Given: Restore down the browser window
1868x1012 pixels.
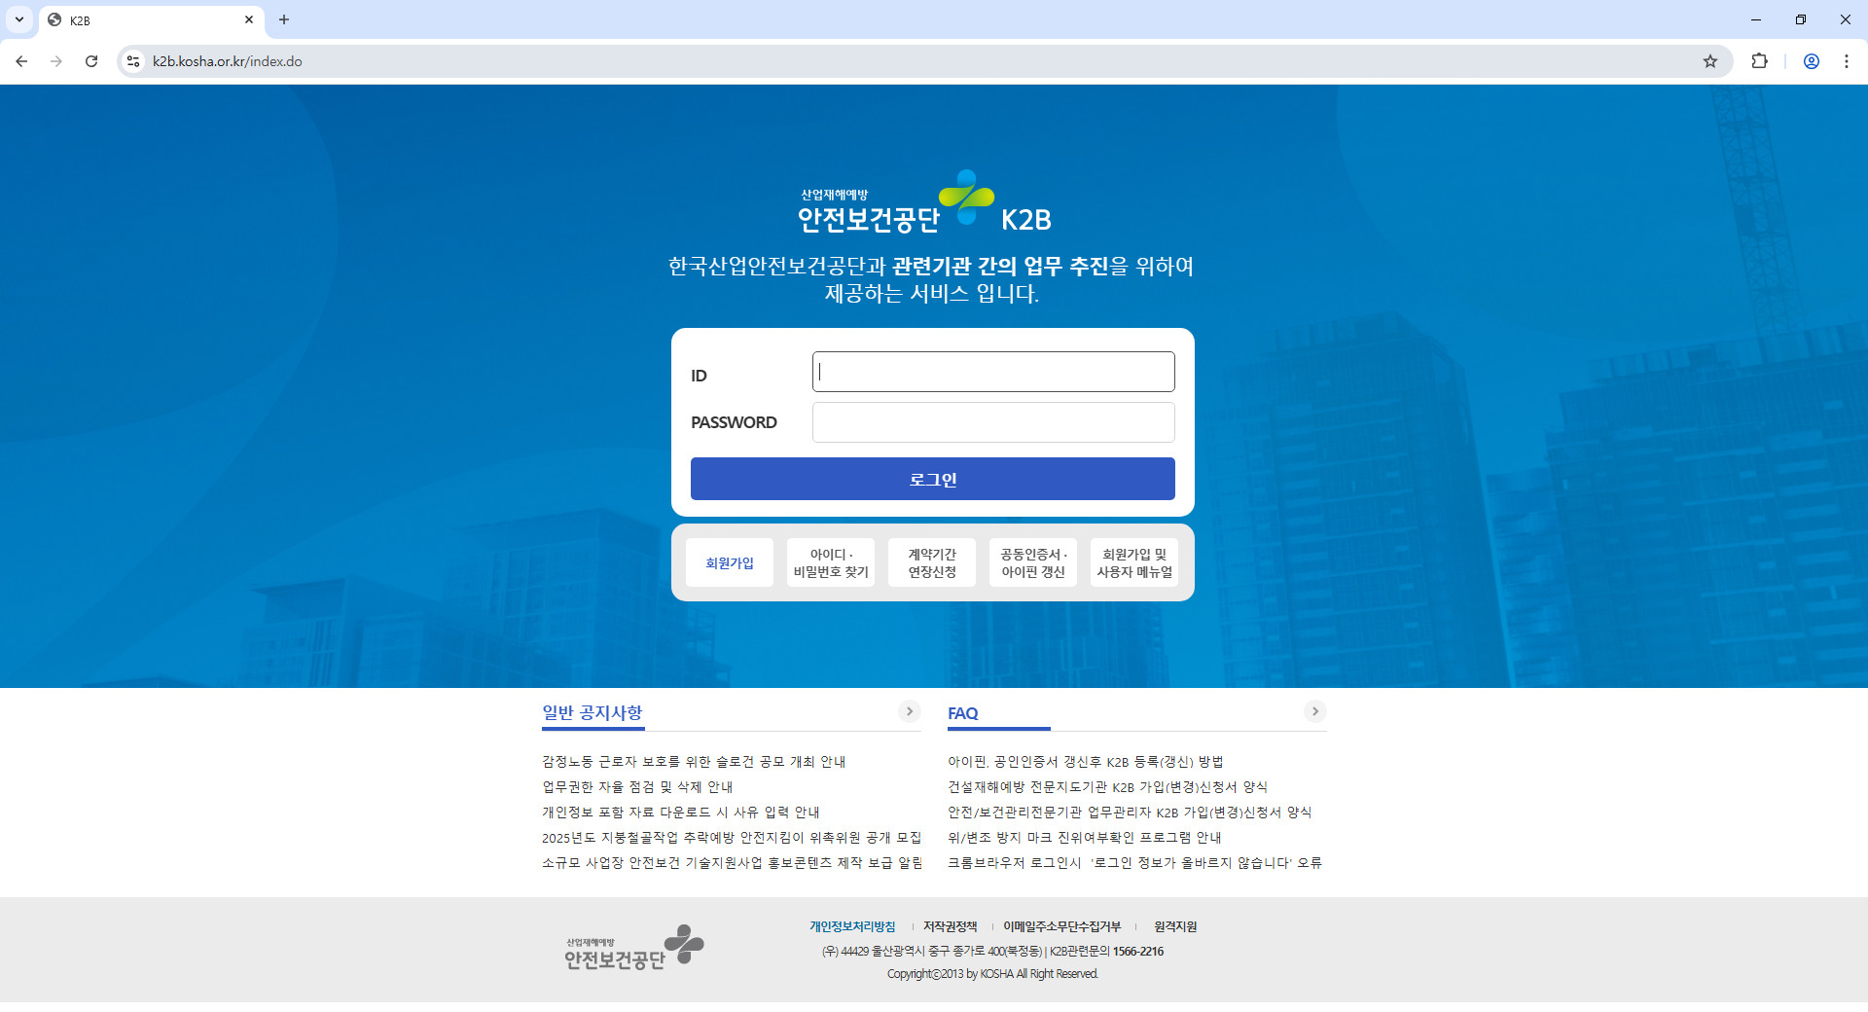Looking at the screenshot, I should point(1801,19).
